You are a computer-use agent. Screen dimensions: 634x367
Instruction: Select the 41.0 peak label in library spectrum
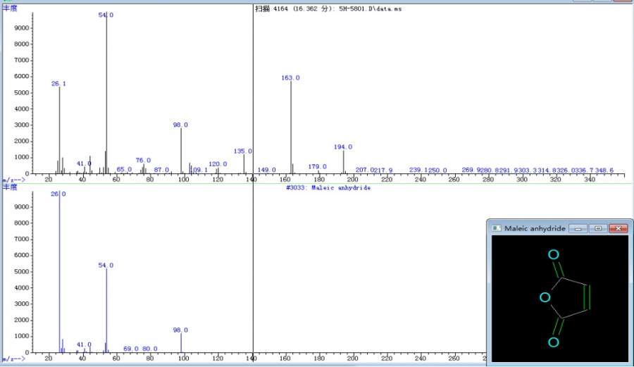84,344
